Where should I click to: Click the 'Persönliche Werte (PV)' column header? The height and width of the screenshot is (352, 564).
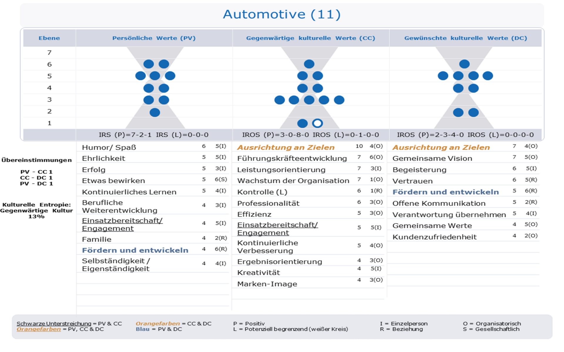(x=154, y=38)
